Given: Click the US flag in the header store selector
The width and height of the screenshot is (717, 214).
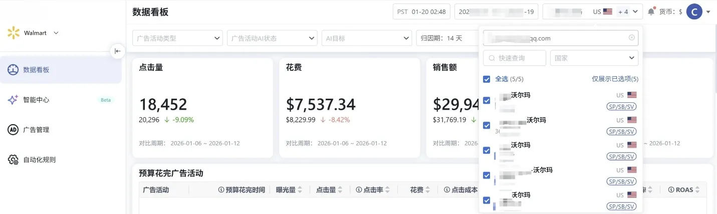Looking at the screenshot, I should tap(608, 11).
